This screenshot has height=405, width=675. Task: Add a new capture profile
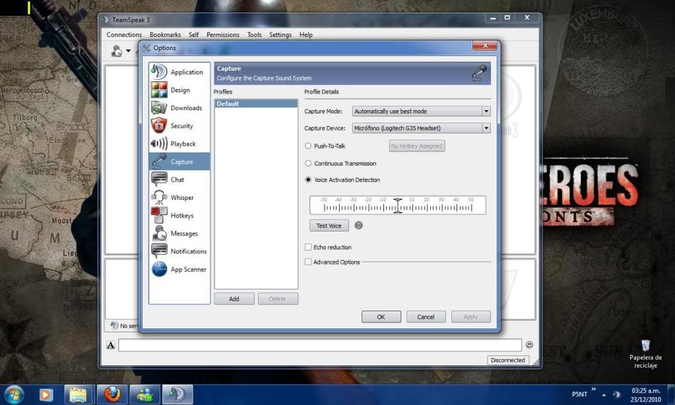pos(234,299)
